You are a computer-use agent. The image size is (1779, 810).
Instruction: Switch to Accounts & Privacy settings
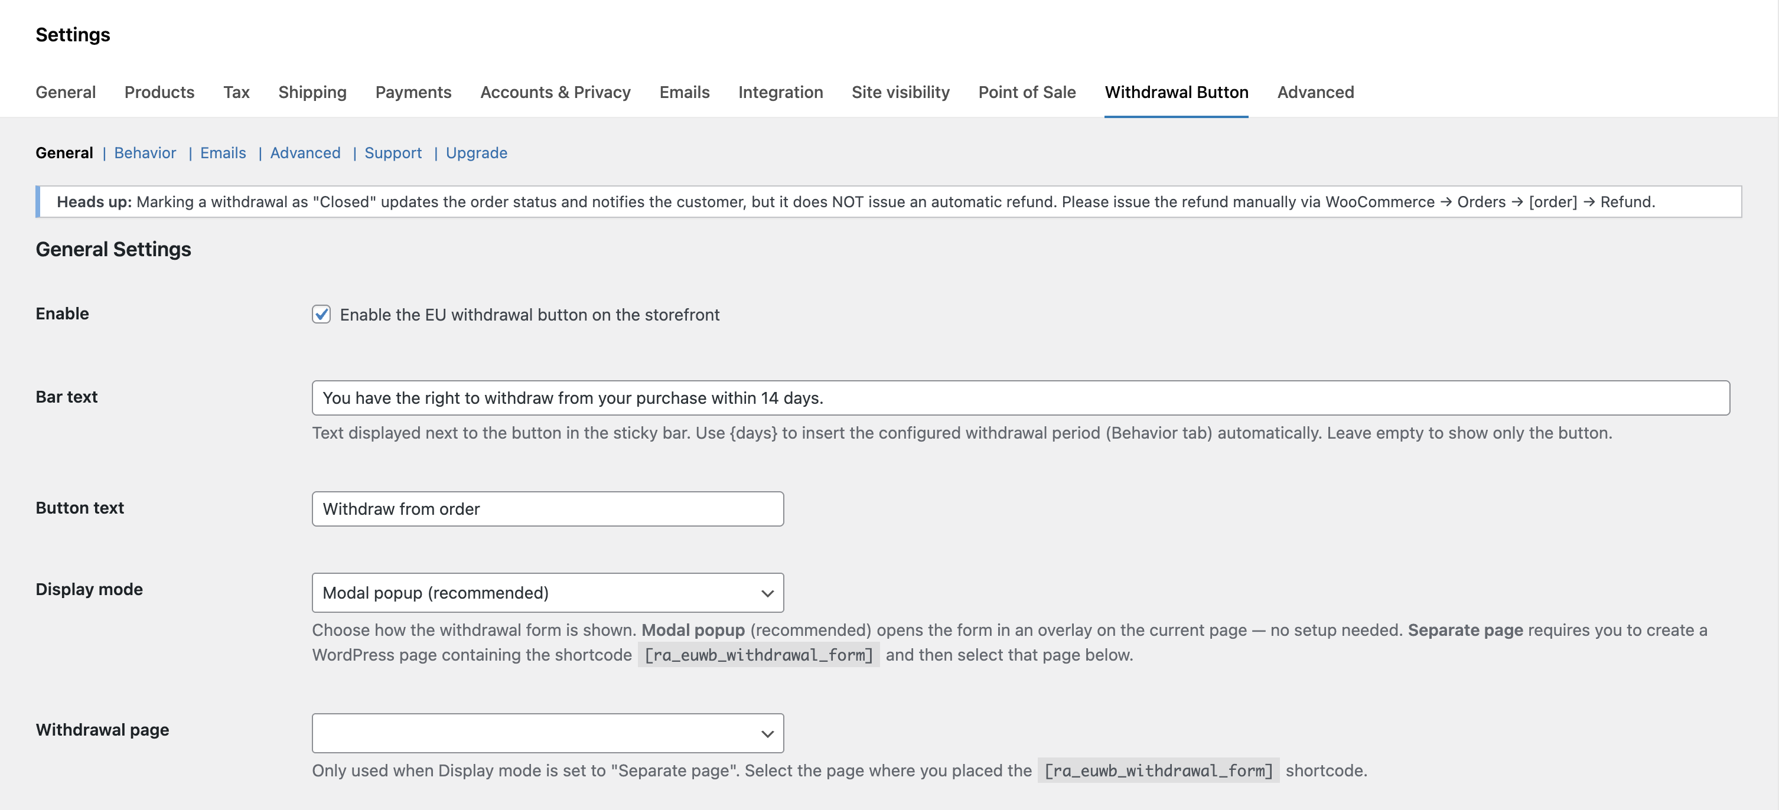point(555,92)
